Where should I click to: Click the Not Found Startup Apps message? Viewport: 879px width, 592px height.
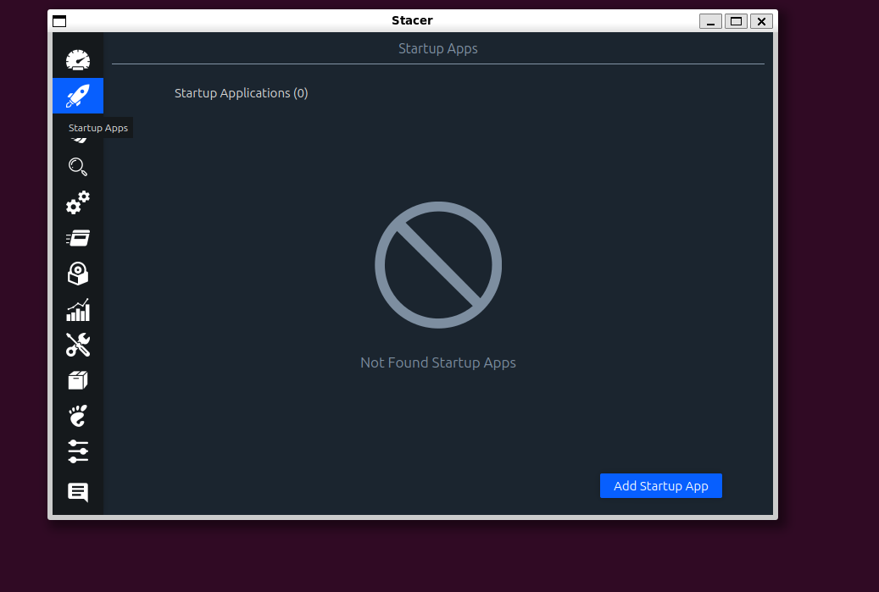click(437, 362)
